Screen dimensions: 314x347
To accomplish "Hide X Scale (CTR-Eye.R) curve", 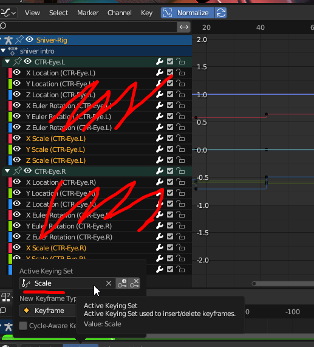I will click(x=16, y=247).
